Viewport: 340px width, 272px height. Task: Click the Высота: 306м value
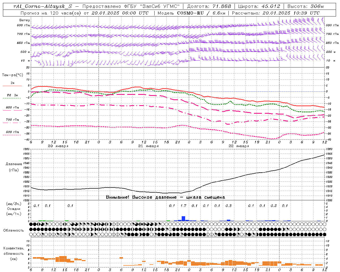(x=305, y=6)
